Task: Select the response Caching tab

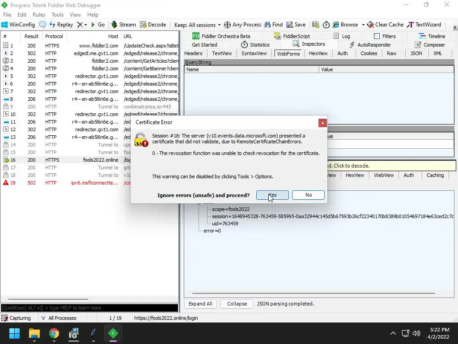Action: [x=435, y=175]
